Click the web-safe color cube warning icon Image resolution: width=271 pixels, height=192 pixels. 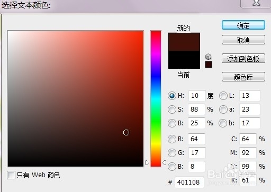209,57
